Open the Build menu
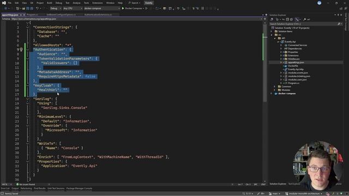Image resolution: width=349 pixels, height=196 pixels. click(x=50, y=3)
